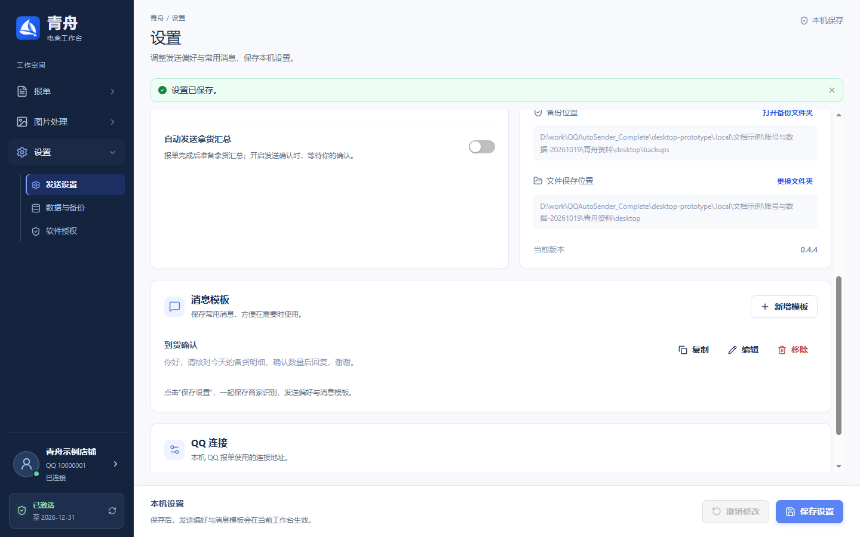Click the 文件保存位置 folder icon
Viewport: 860px width, 537px height.
[x=538, y=181]
